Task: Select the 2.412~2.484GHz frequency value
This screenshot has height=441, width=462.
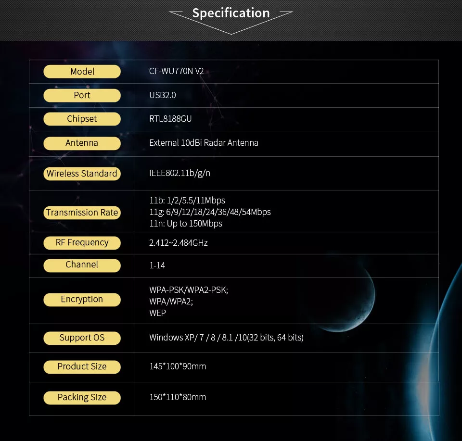Action: click(x=178, y=243)
